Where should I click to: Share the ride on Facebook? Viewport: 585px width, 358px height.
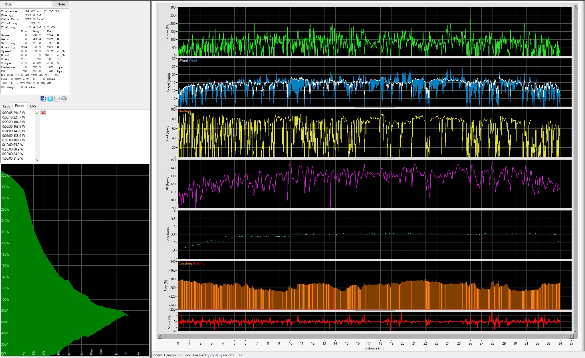point(43,99)
